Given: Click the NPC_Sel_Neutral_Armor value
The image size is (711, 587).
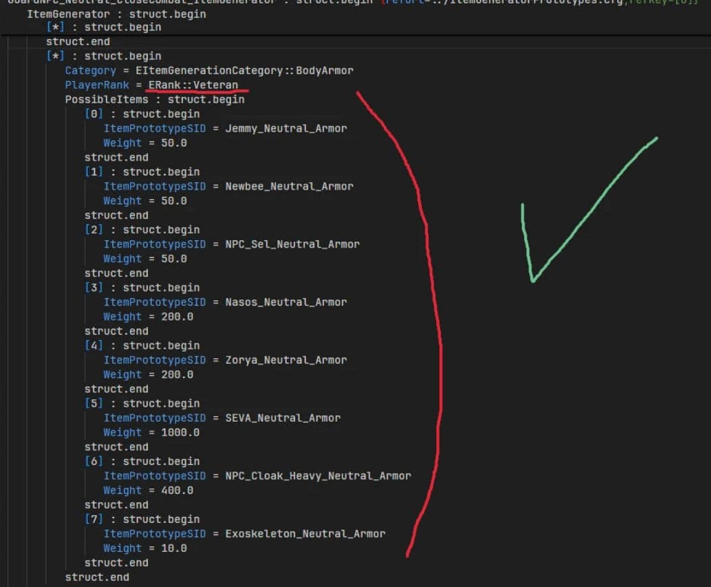Looking at the screenshot, I should pos(292,244).
